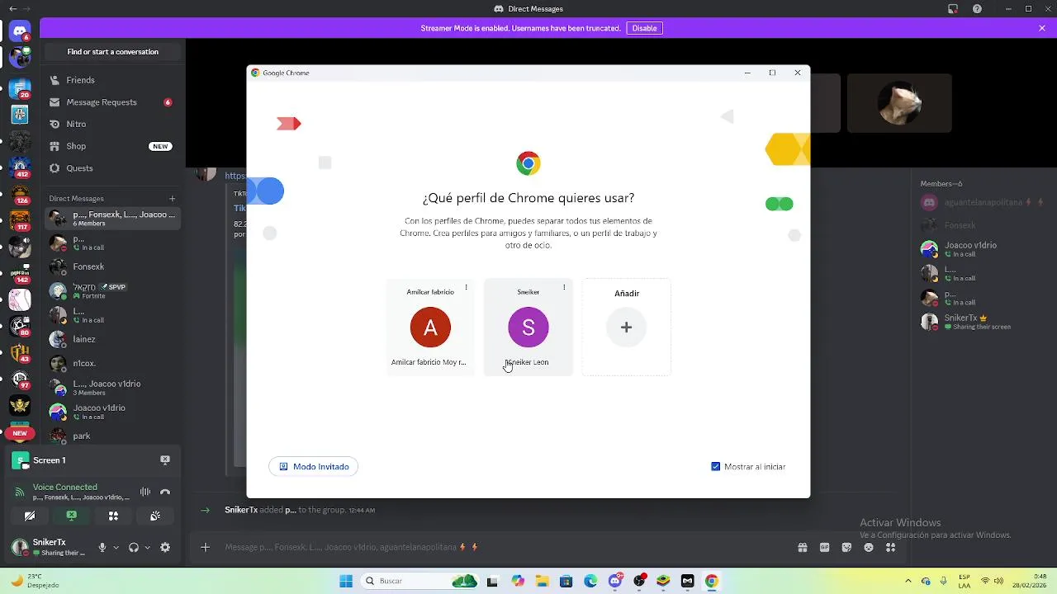1057x594 pixels.
Task: Open Shop in Discord sidebar
Action: [112, 146]
